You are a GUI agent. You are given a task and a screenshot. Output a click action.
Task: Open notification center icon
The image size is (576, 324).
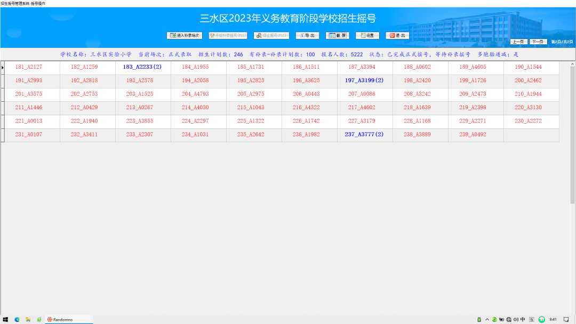[566, 320]
